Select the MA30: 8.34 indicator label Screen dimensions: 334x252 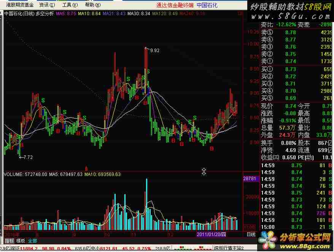(x=139, y=14)
